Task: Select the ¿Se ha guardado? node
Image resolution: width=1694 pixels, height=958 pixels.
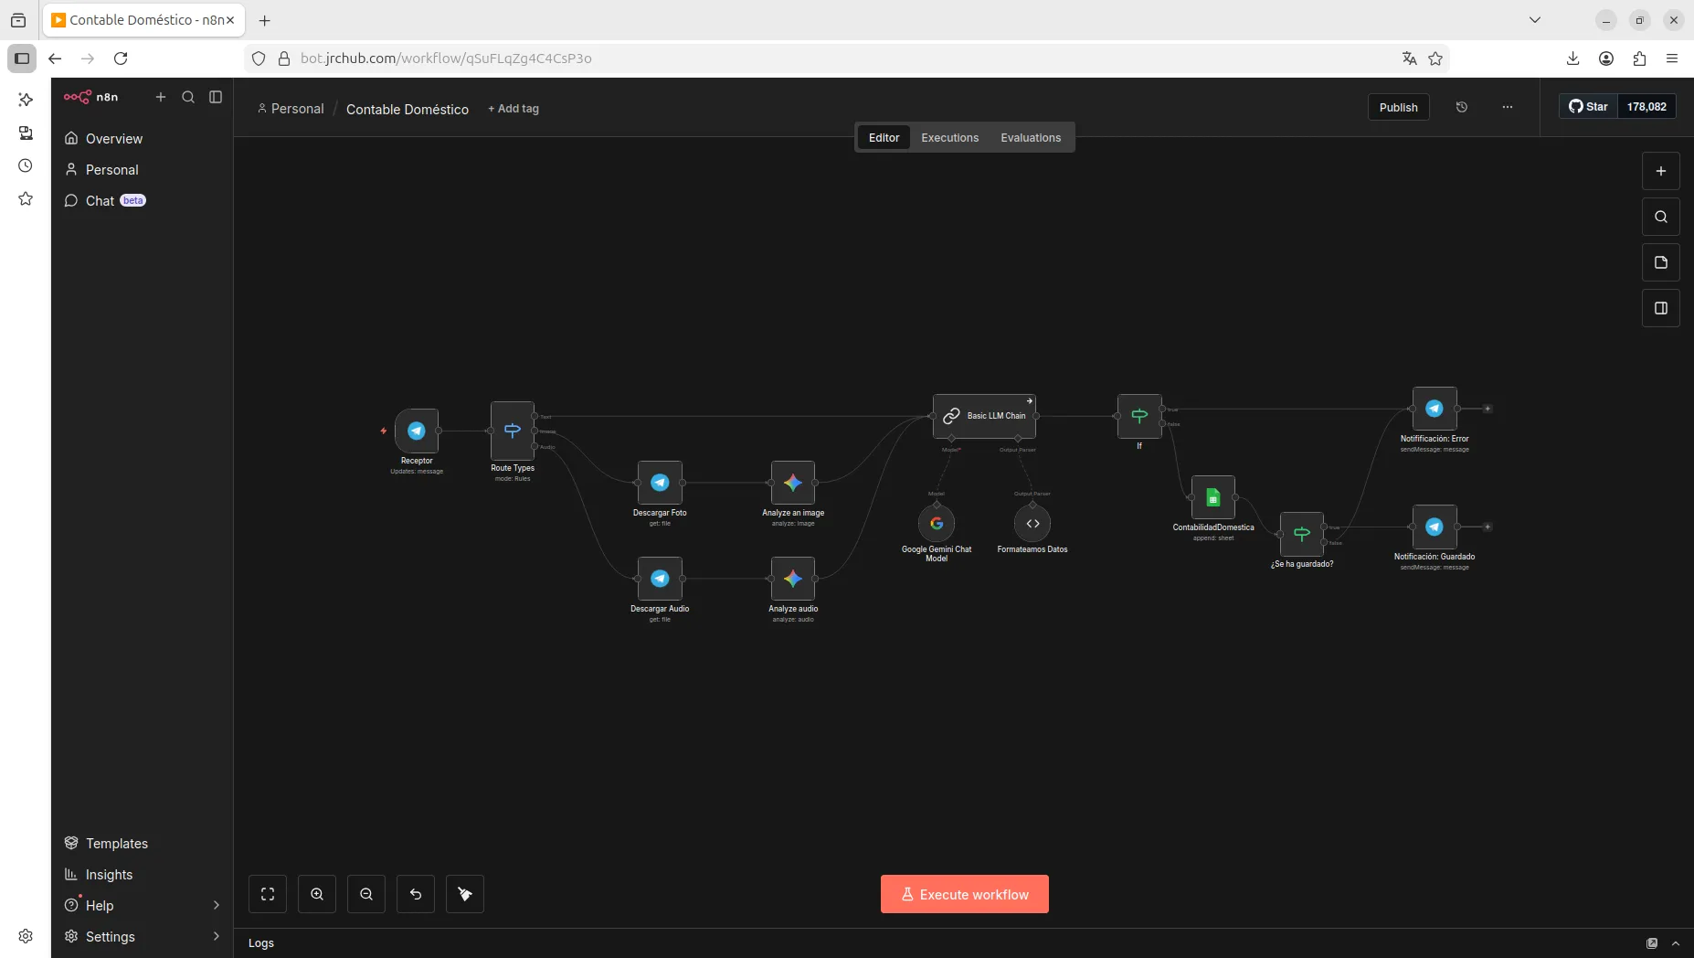Action: click(x=1302, y=534)
